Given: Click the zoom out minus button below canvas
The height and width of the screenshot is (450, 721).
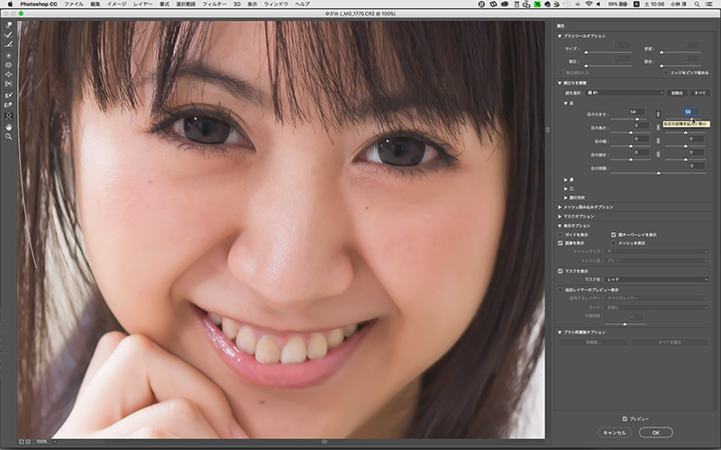Looking at the screenshot, I should [22, 442].
